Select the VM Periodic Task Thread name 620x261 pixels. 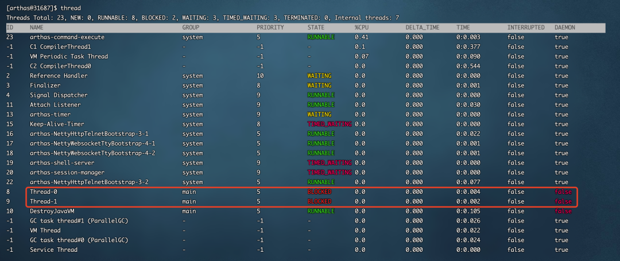point(69,56)
